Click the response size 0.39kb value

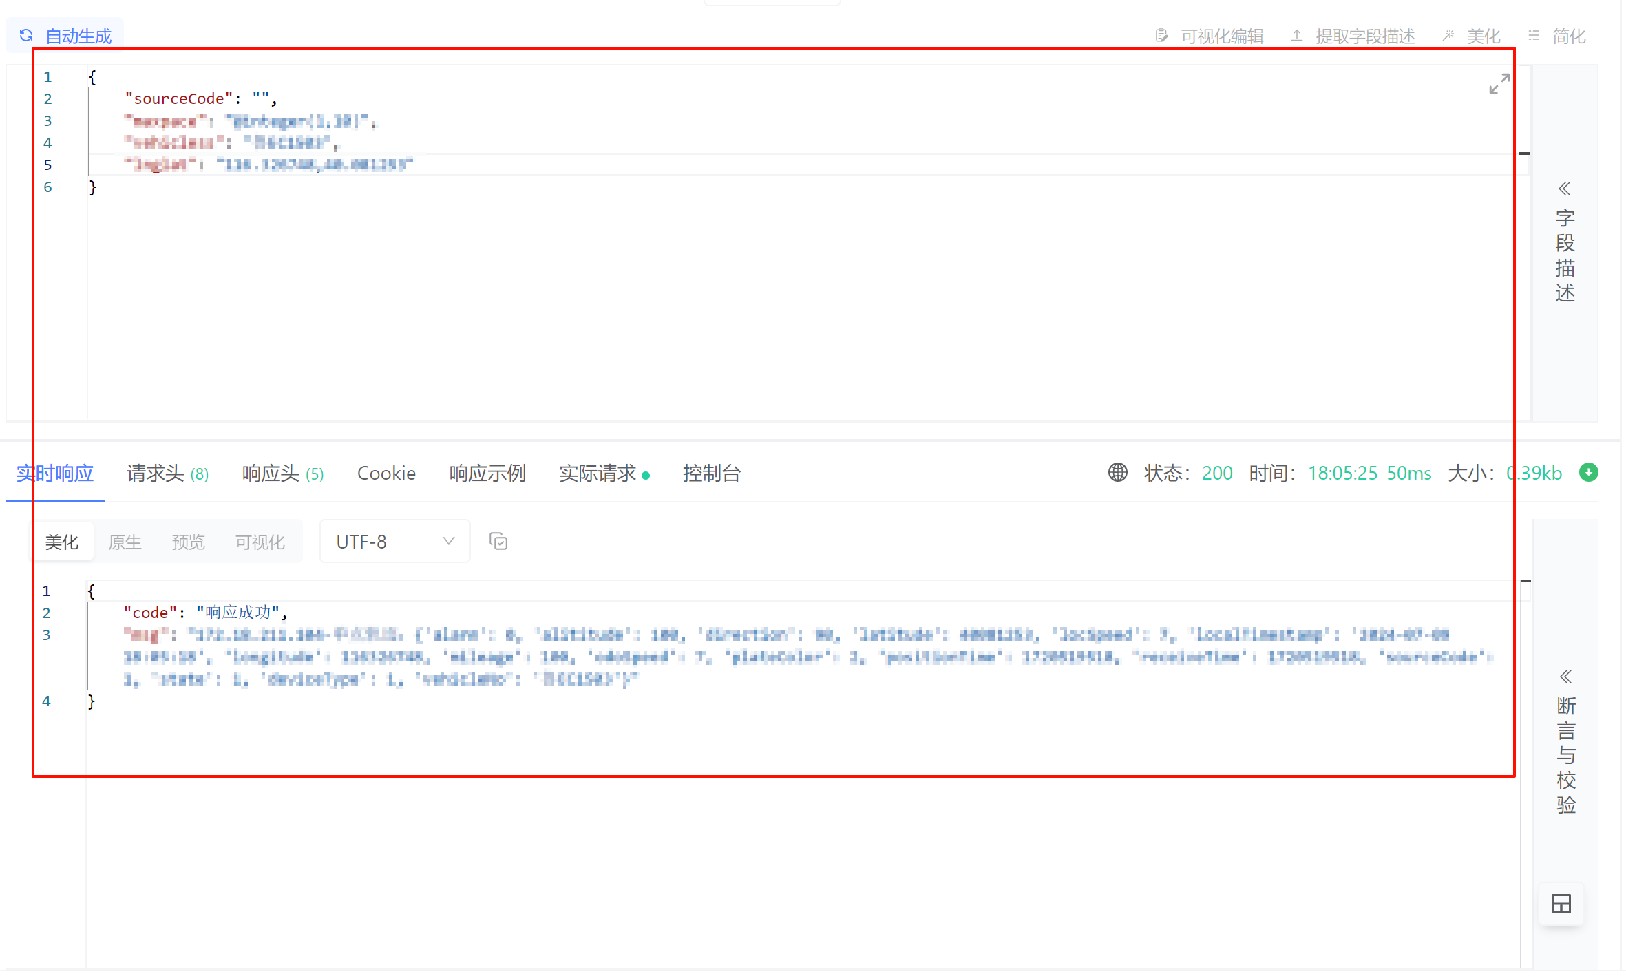tap(1534, 473)
